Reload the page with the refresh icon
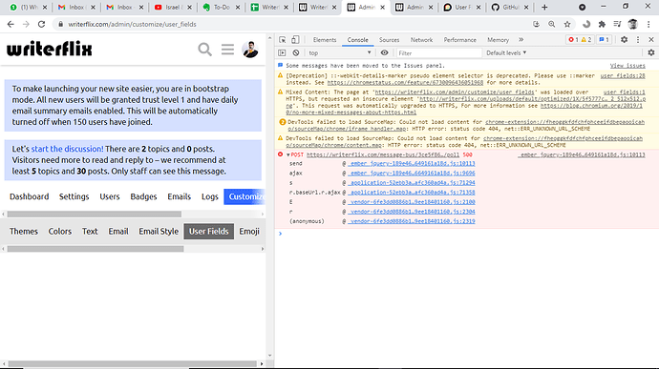Viewport: 659px width, 369px height. [41, 25]
